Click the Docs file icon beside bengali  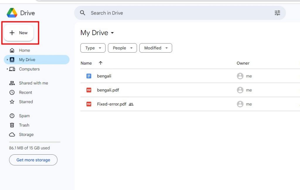pos(89,76)
